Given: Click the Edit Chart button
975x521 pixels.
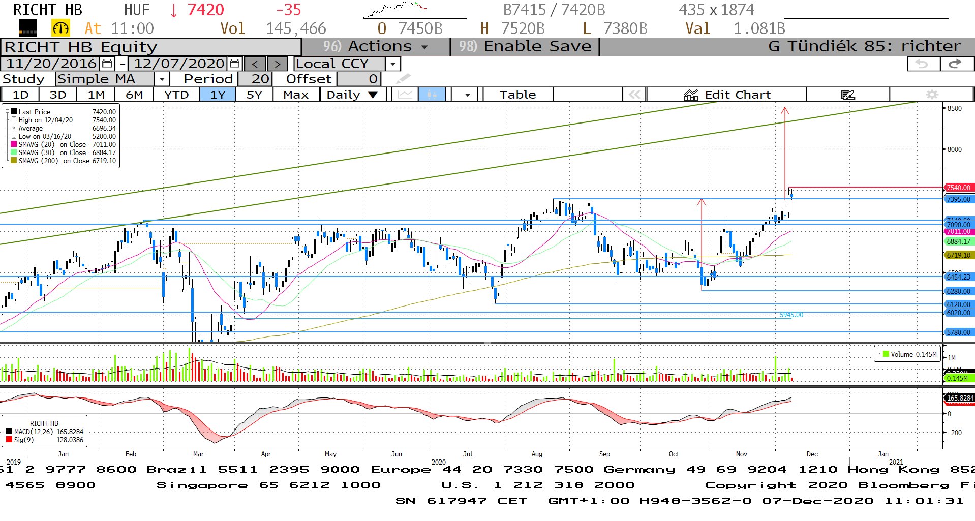Looking at the screenshot, I should (x=727, y=95).
